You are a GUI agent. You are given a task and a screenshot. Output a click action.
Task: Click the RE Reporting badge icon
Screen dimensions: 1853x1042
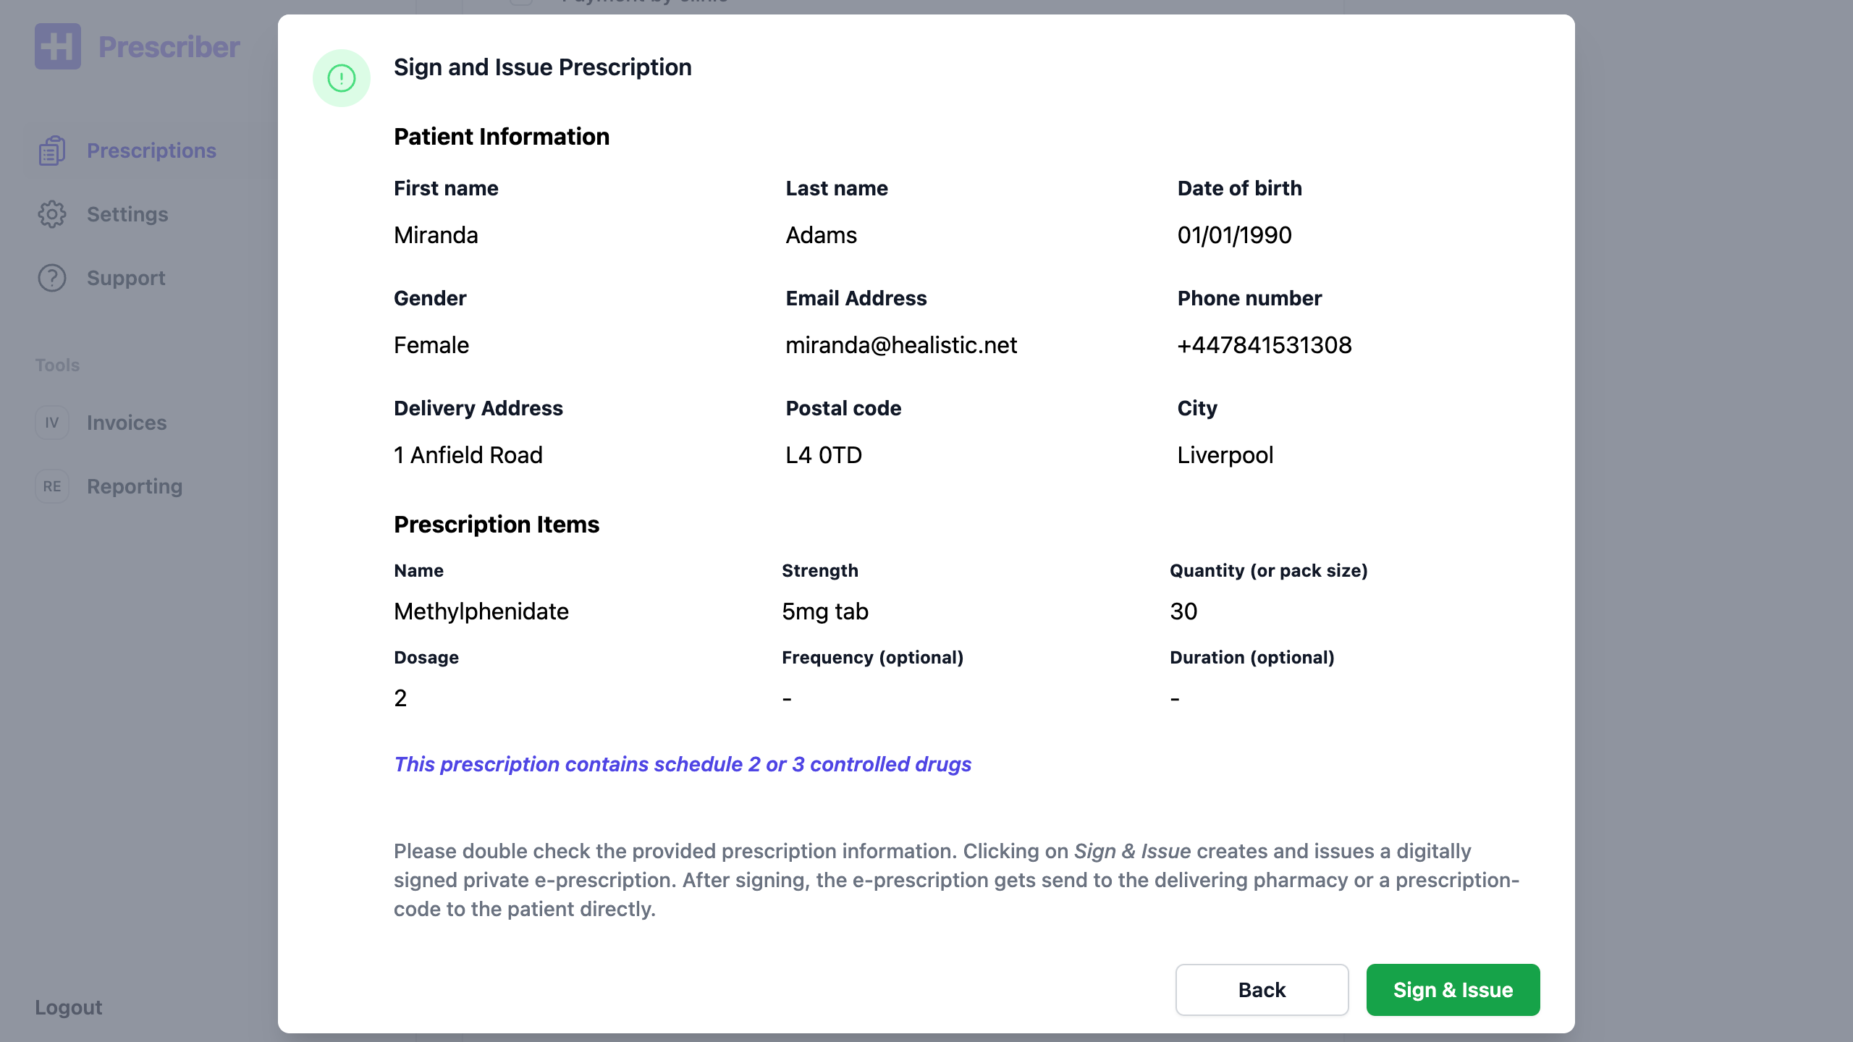pyautogui.click(x=52, y=486)
